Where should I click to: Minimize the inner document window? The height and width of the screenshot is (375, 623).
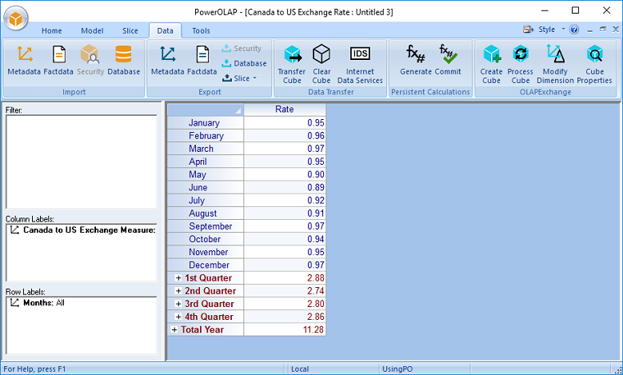point(590,30)
